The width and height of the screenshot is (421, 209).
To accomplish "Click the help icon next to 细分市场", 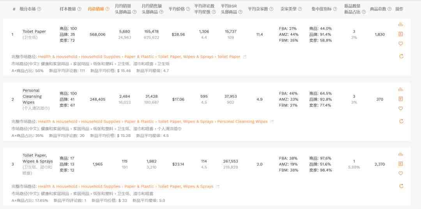I will [39, 9].
